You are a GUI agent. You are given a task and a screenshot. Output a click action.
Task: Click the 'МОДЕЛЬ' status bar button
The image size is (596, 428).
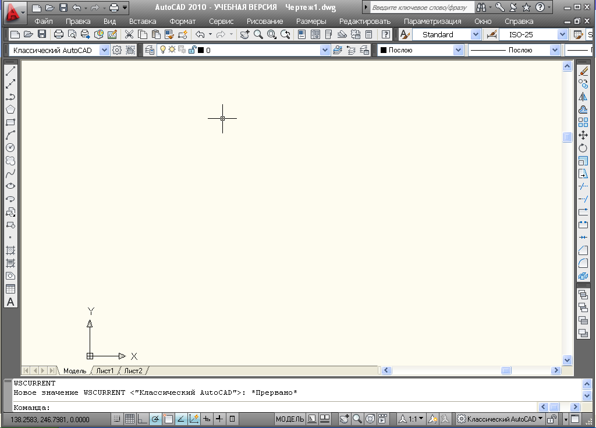tap(290, 419)
